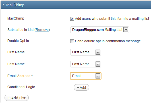This screenshot has width=151, height=104.
Task: Uncheck Add users to mailing list checkbox
Action: pyautogui.click(x=72, y=19)
